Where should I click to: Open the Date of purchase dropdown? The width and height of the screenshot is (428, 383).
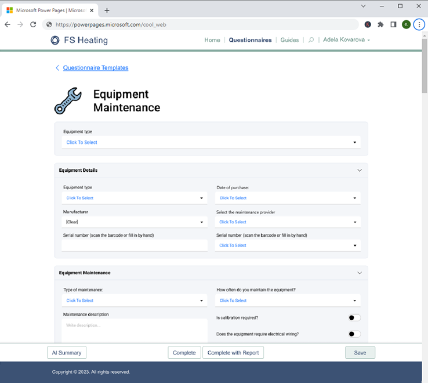pos(288,198)
